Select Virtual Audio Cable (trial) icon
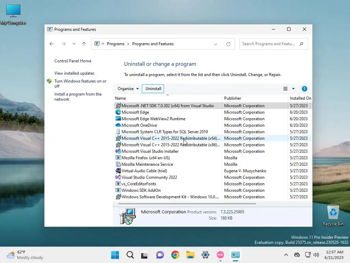This screenshot has width=350, height=263. click(x=118, y=171)
